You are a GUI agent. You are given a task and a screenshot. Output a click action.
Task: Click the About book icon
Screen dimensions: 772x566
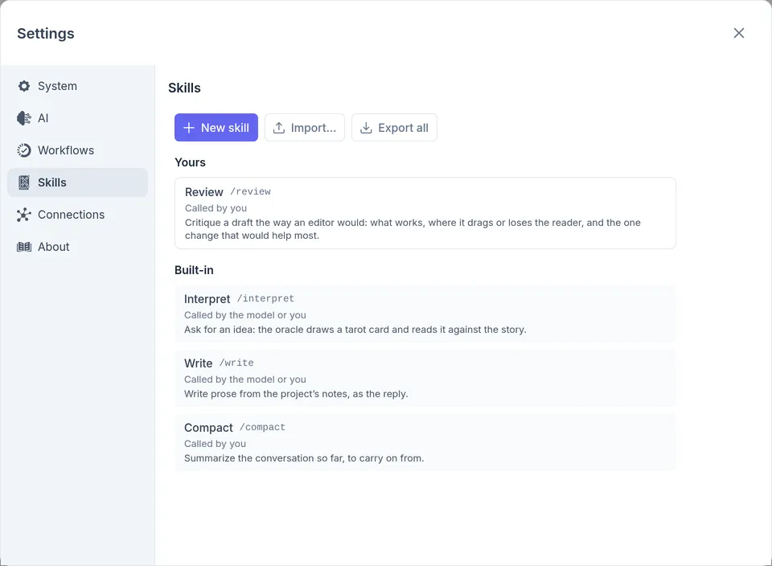(x=23, y=247)
